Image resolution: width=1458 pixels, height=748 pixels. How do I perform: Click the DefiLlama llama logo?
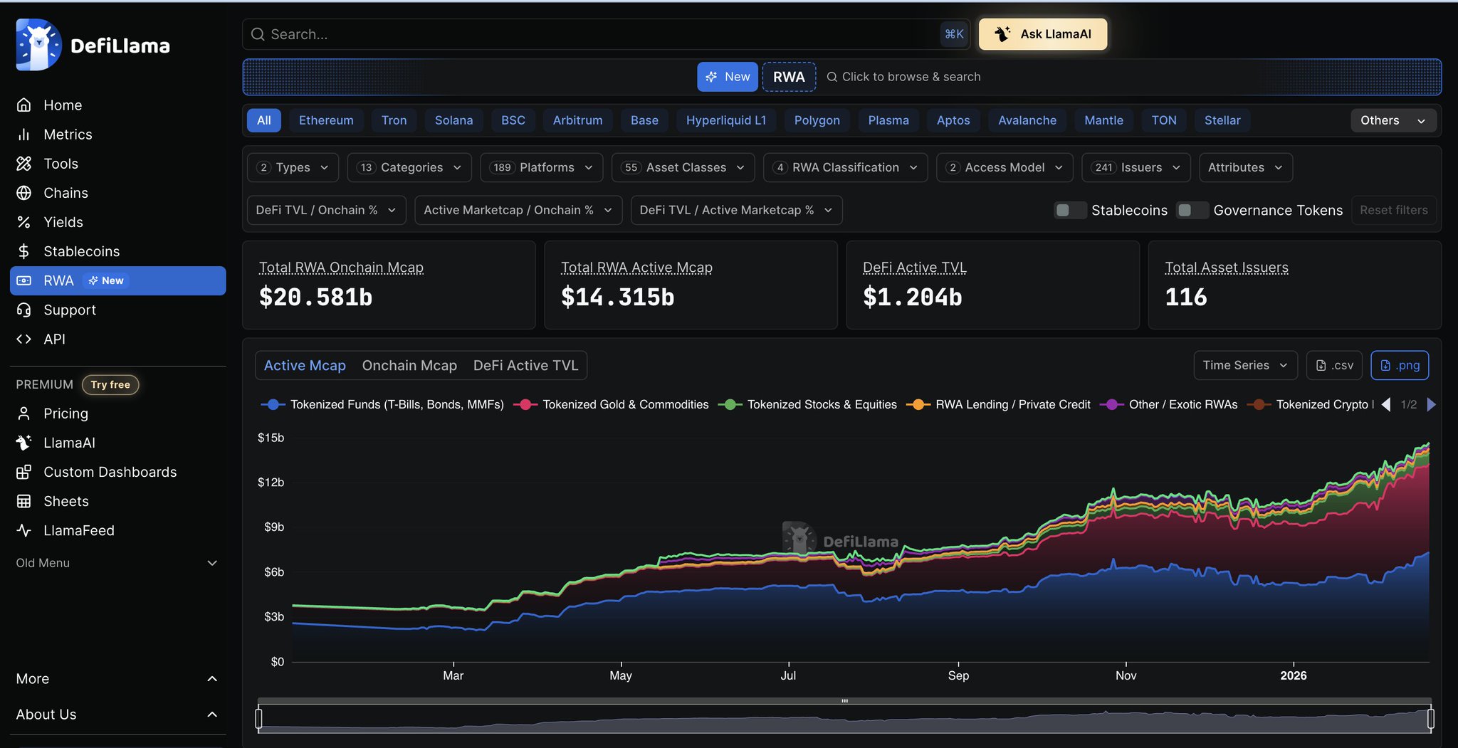(38, 45)
